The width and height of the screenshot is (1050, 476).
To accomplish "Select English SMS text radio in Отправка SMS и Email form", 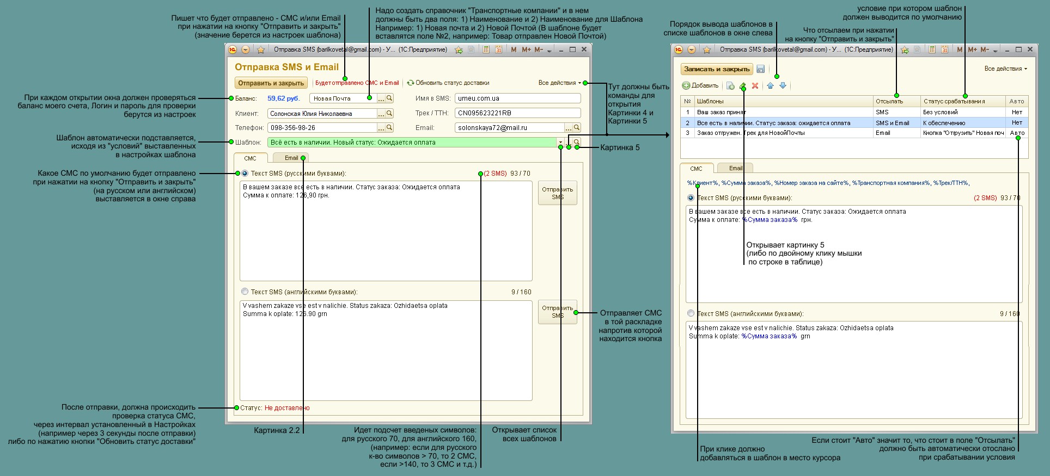I will [245, 292].
